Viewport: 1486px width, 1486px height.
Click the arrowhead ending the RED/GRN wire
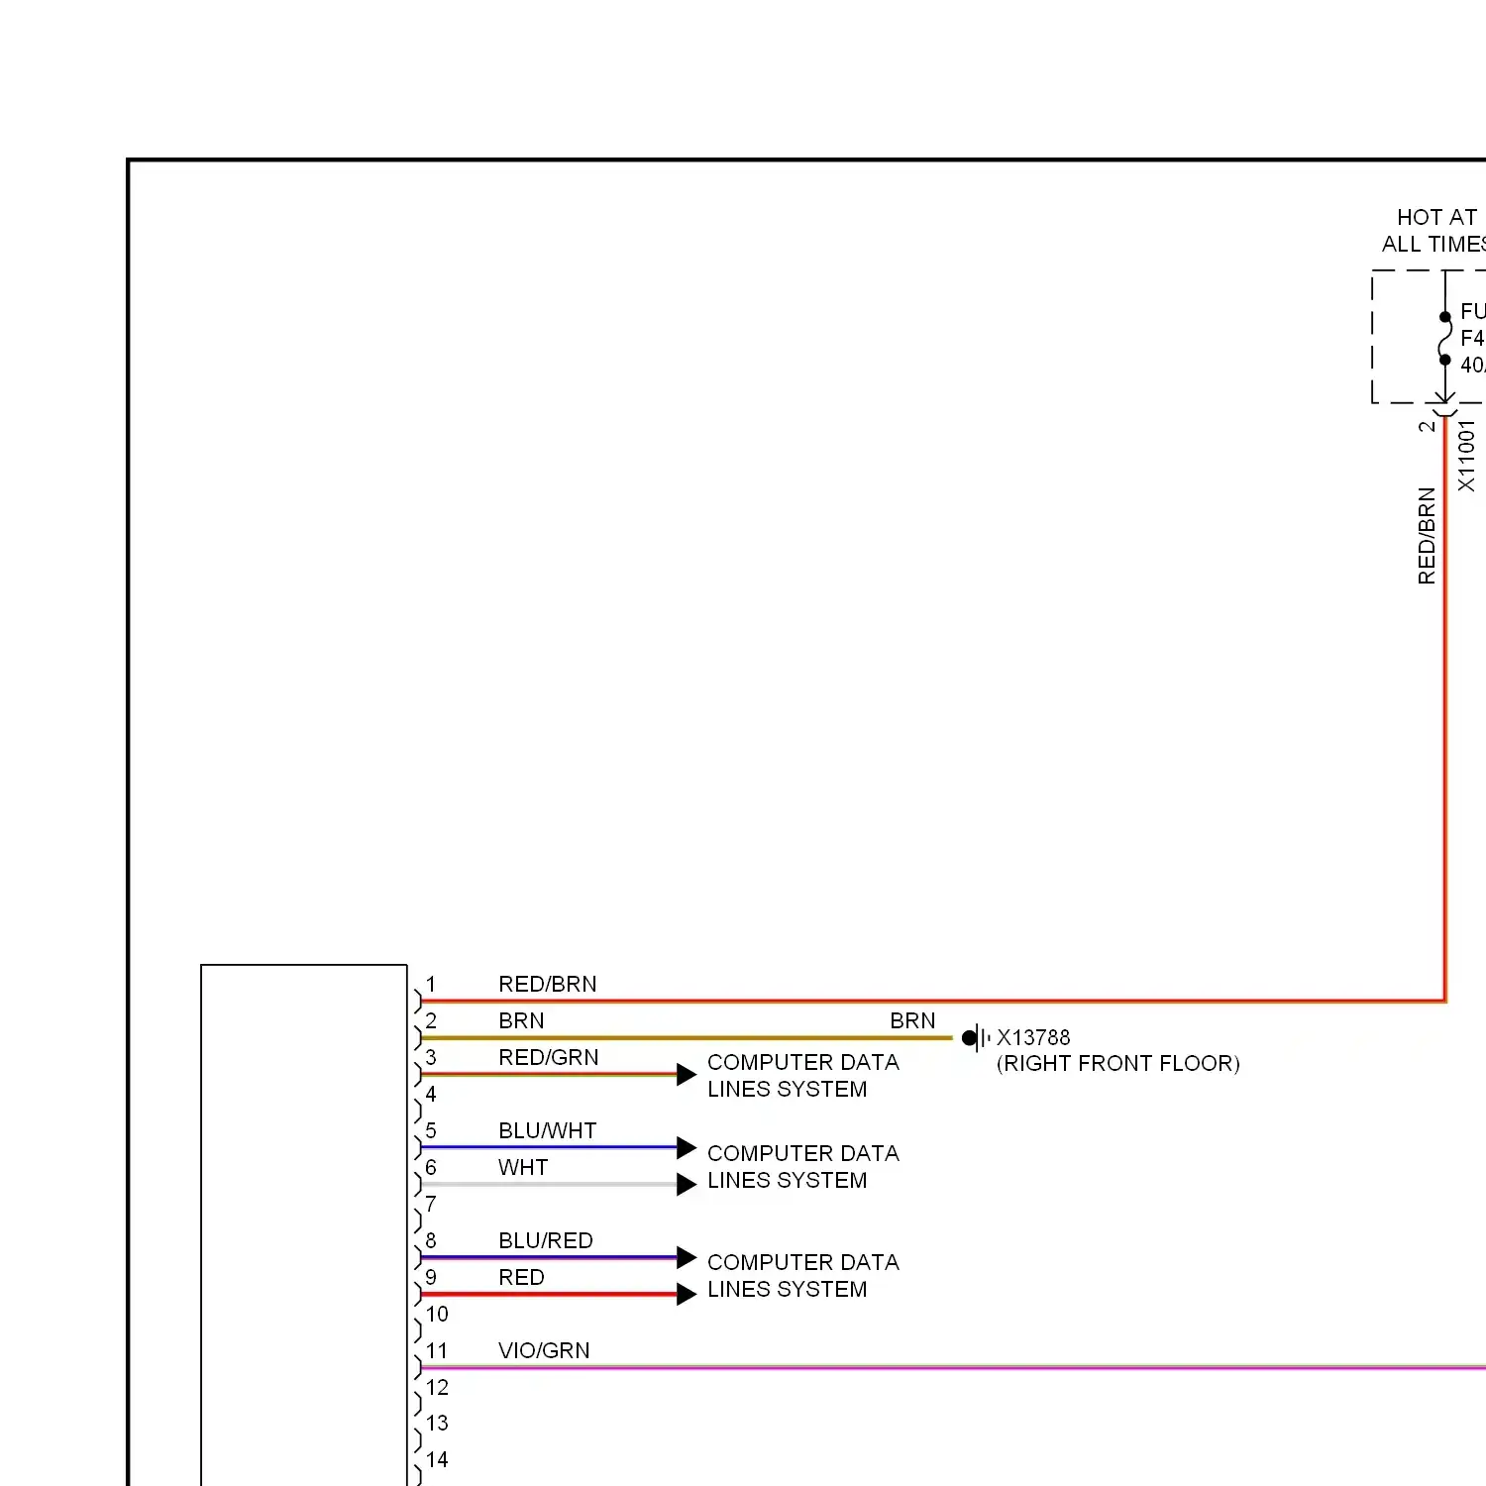687,1075
